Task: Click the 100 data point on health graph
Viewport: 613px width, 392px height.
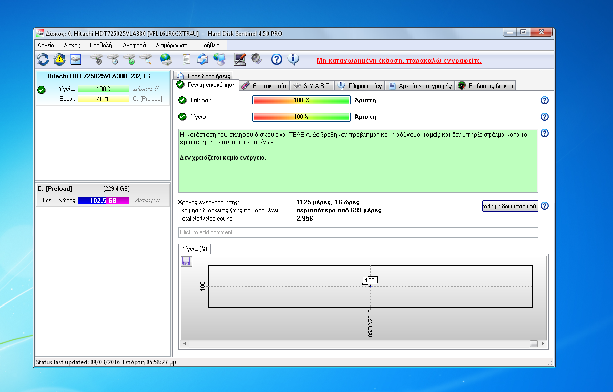Action: (370, 286)
